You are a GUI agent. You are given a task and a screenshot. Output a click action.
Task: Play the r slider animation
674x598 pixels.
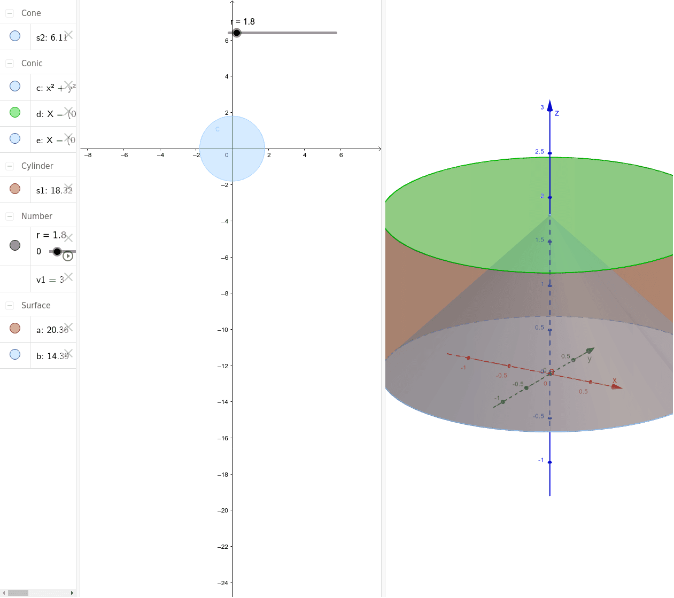pyautogui.click(x=68, y=256)
